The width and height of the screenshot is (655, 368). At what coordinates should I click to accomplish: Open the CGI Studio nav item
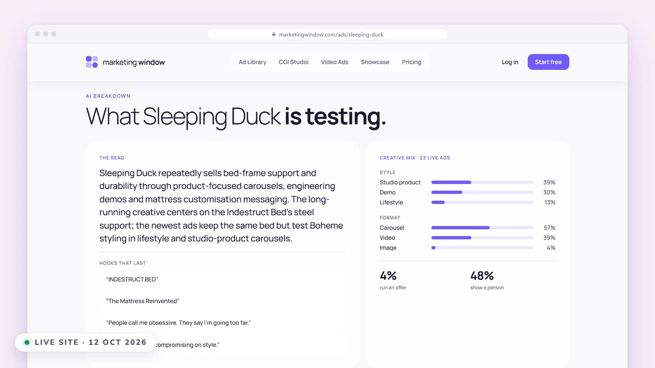[x=293, y=62]
